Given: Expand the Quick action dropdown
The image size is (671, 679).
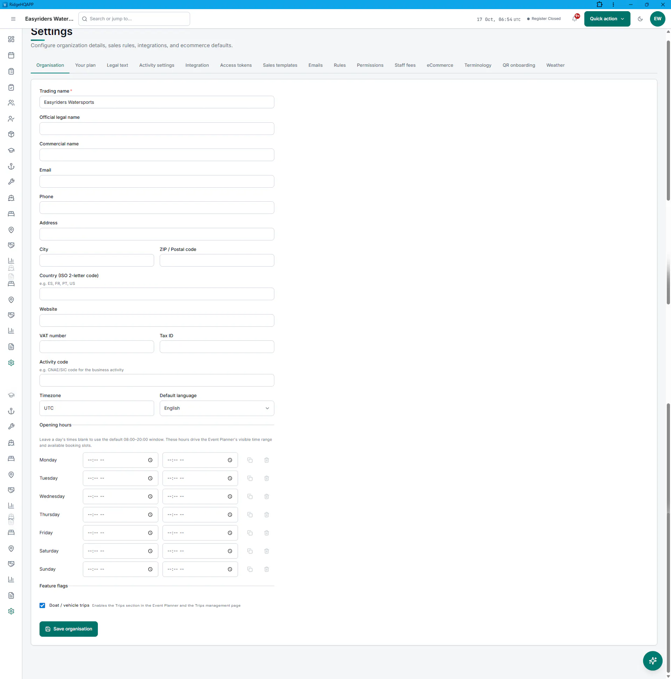Looking at the screenshot, I should coord(607,19).
